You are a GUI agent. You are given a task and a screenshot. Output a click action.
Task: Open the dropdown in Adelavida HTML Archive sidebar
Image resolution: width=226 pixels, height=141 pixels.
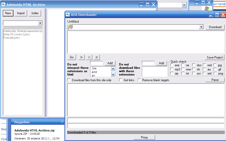click(x=40, y=23)
